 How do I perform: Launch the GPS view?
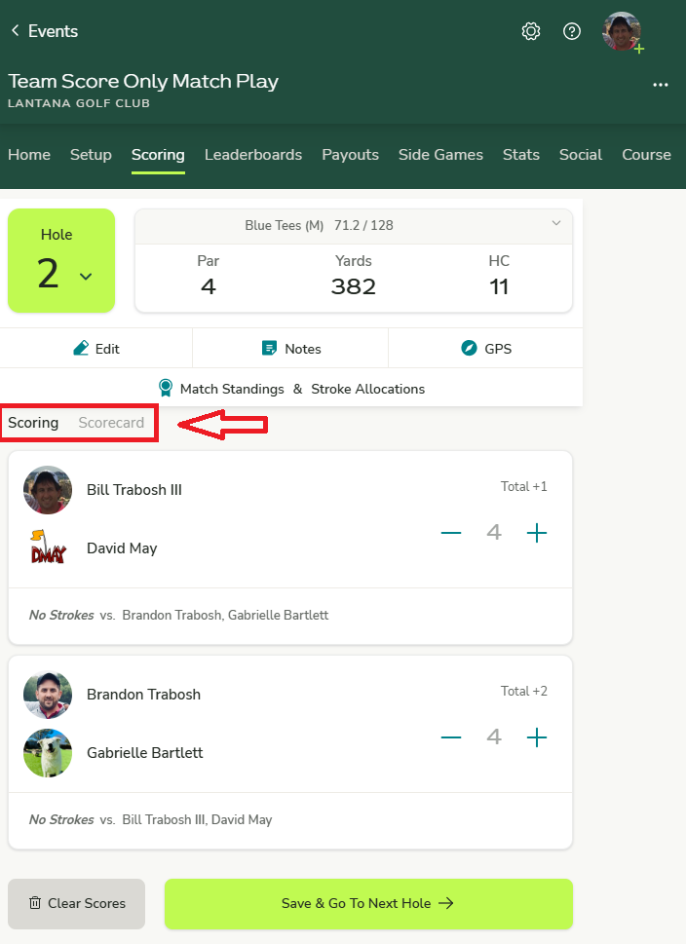coord(485,349)
